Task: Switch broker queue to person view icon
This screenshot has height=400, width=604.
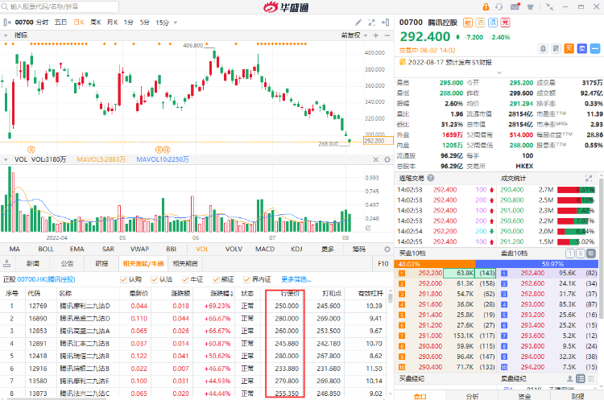Action: click(570, 378)
